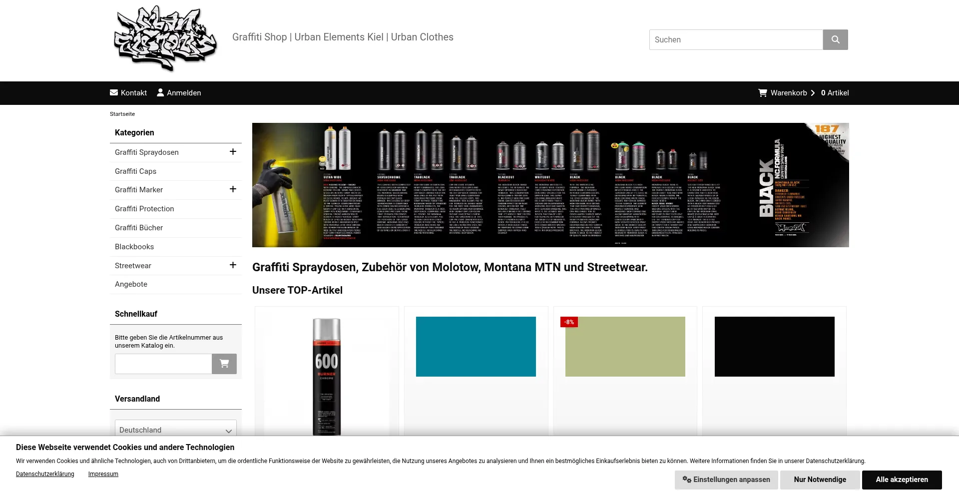Click the Graffiti Shop tagline text
The height and width of the screenshot is (496, 959).
point(343,37)
